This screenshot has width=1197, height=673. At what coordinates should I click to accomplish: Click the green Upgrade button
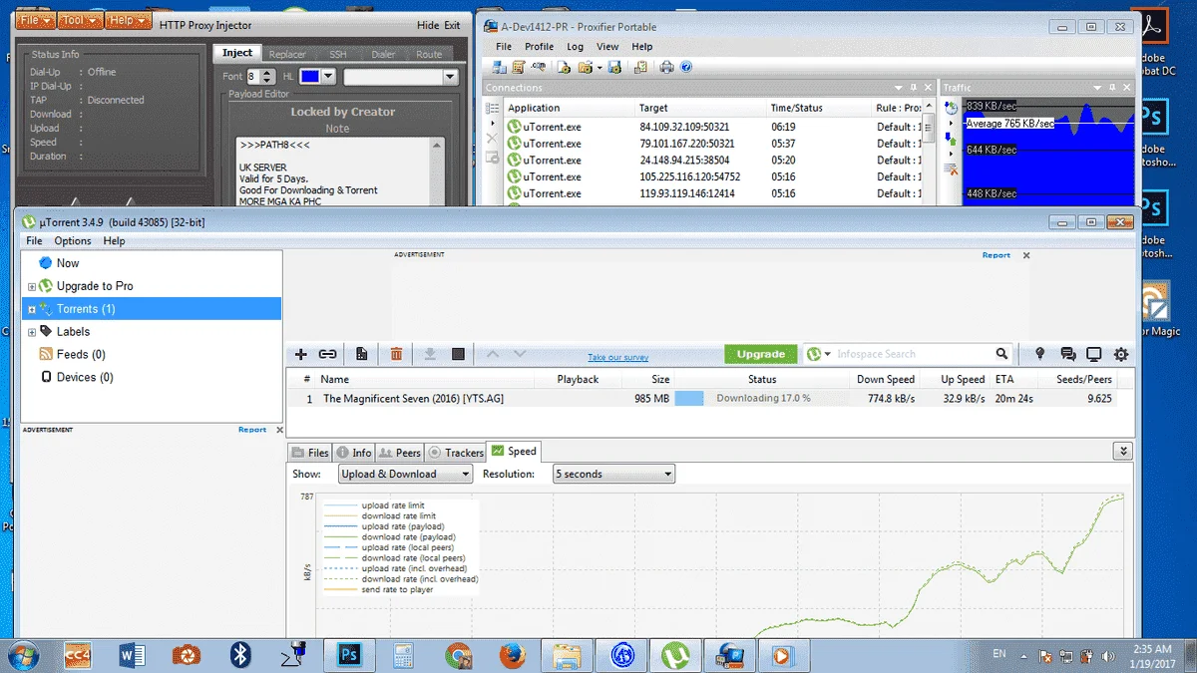761,354
